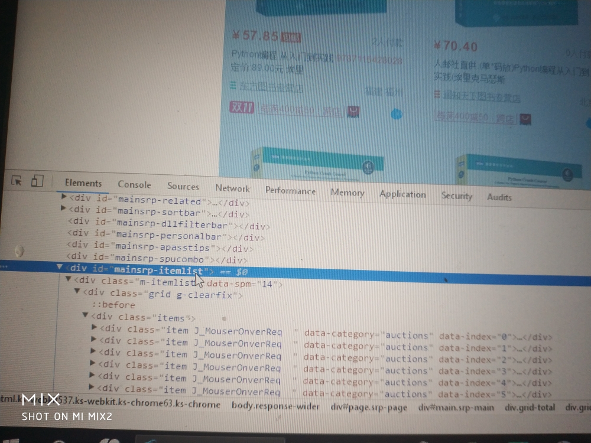Expand the item div with data-index 5
591x443 pixels.
point(91,387)
